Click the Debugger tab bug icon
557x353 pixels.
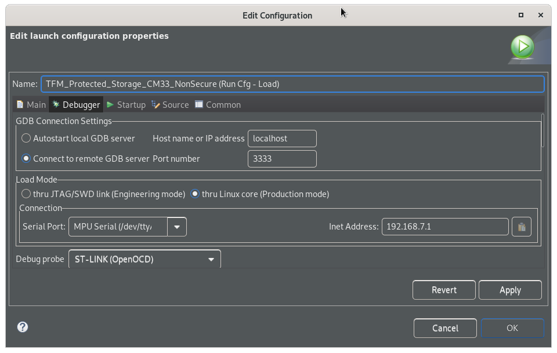[56, 104]
